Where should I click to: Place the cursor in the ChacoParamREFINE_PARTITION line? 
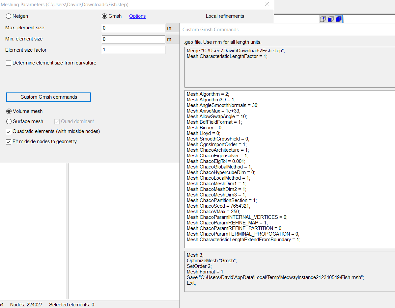coord(235,228)
